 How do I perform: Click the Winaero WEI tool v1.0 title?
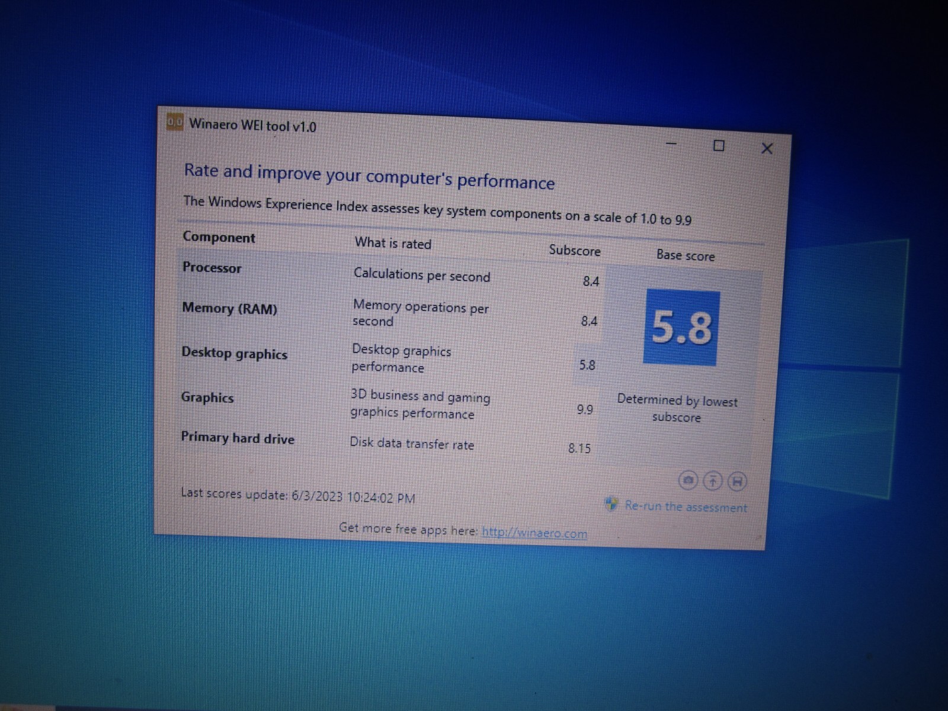(x=252, y=126)
